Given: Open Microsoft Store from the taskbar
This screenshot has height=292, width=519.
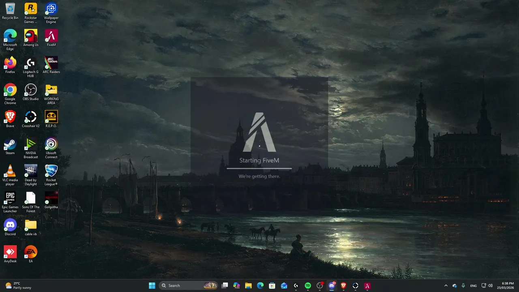Looking at the screenshot, I should pyautogui.click(x=272, y=286).
